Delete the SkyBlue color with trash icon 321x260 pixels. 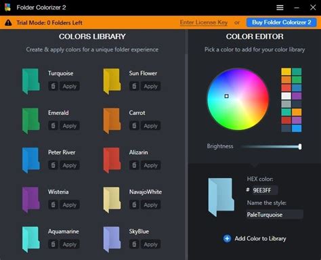(x=134, y=244)
